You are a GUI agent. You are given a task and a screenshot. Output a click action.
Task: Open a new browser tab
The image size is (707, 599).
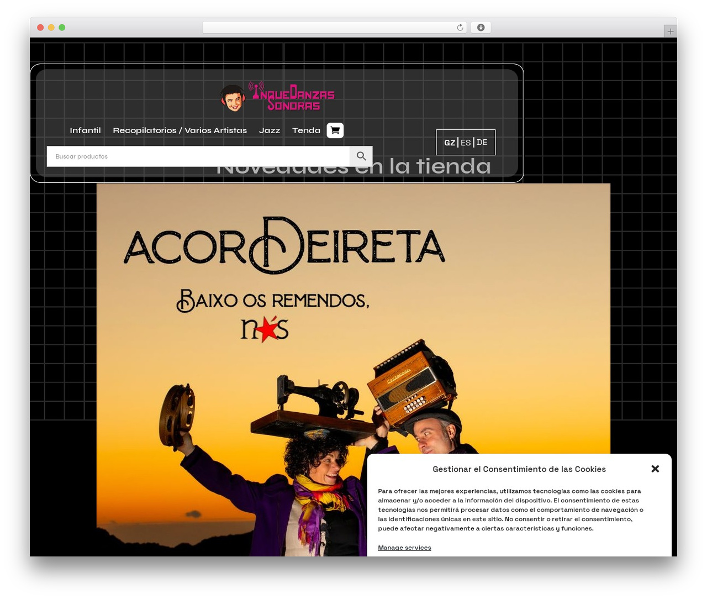pos(671,31)
